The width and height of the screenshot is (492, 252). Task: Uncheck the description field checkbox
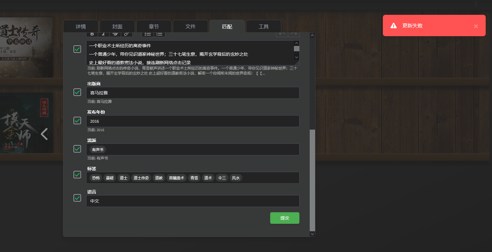pos(77,49)
